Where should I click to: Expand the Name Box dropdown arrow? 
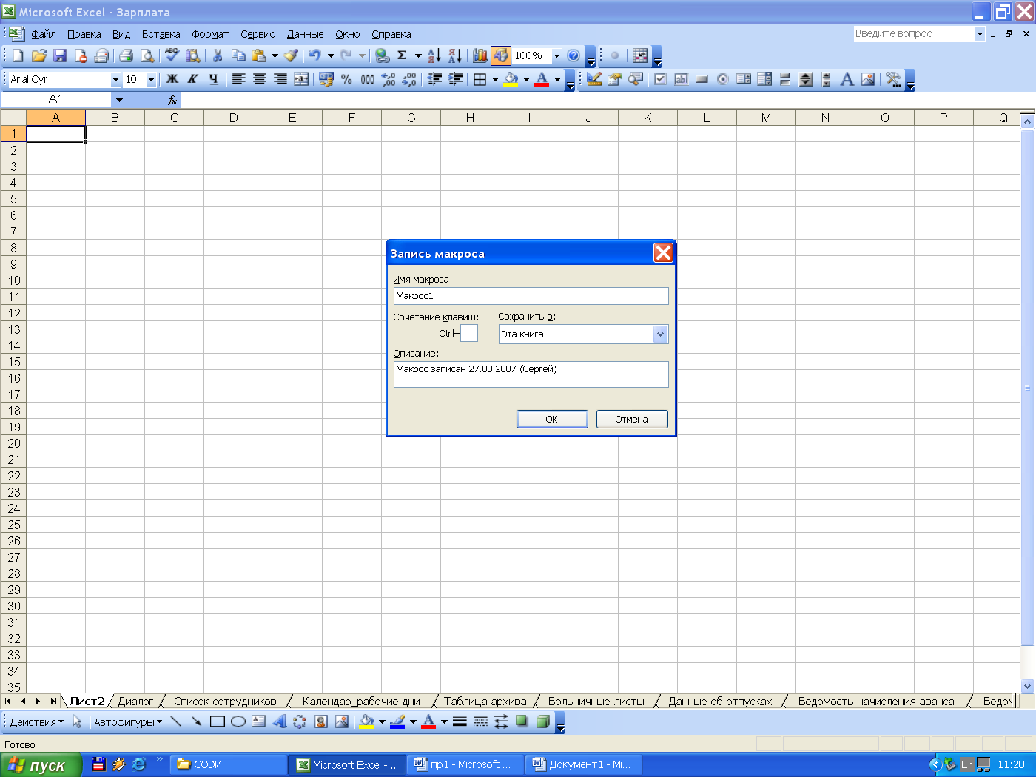click(x=119, y=100)
